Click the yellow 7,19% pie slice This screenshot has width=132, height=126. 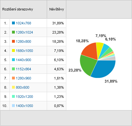click(100, 48)
